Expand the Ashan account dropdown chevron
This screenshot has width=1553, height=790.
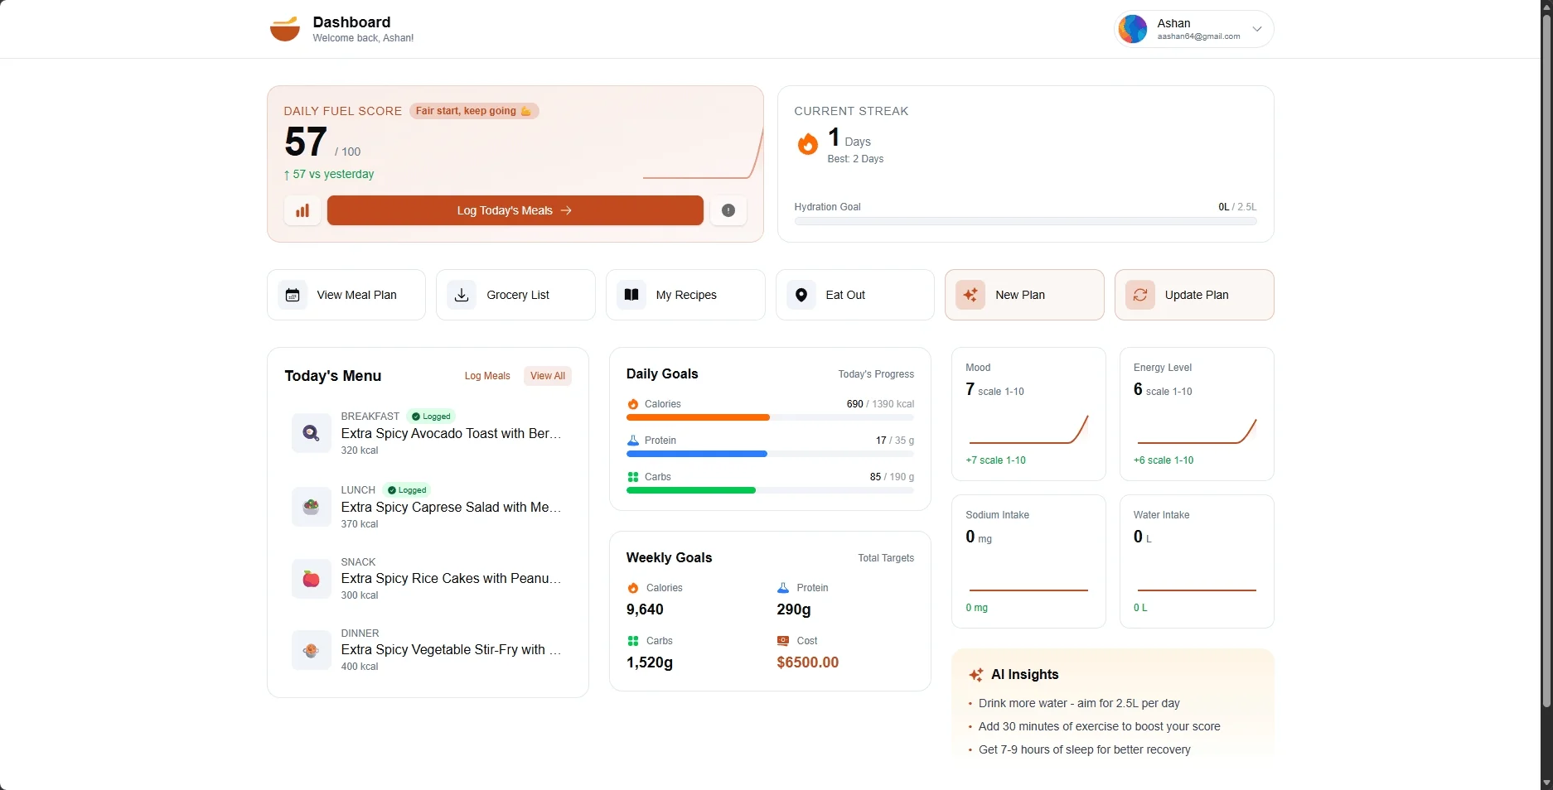click(1257, 29)
